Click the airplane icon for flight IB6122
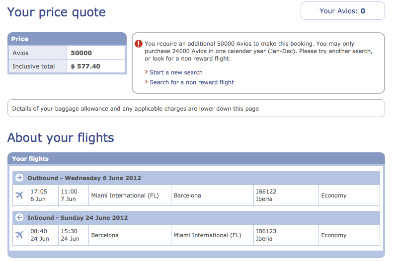This screenshot has height=261, width=395. 19,195
